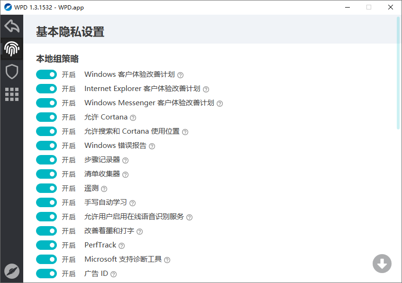This screenshot has width=402, height=283.
Task: Click the WPD icon in the title bar
Action: (8, 7)
